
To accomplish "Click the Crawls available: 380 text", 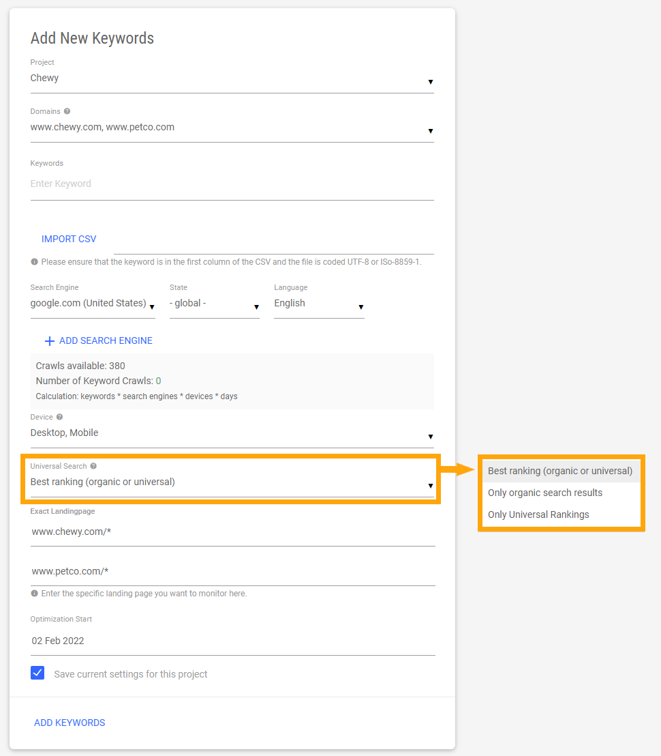I will pyautogui.click(x=80, y=366).
